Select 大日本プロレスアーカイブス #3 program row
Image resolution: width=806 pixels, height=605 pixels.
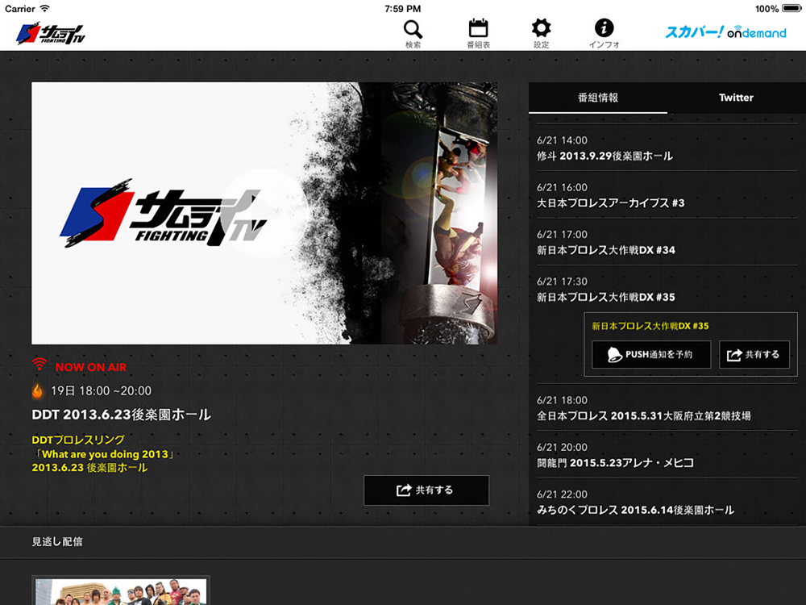coord(667,195)
